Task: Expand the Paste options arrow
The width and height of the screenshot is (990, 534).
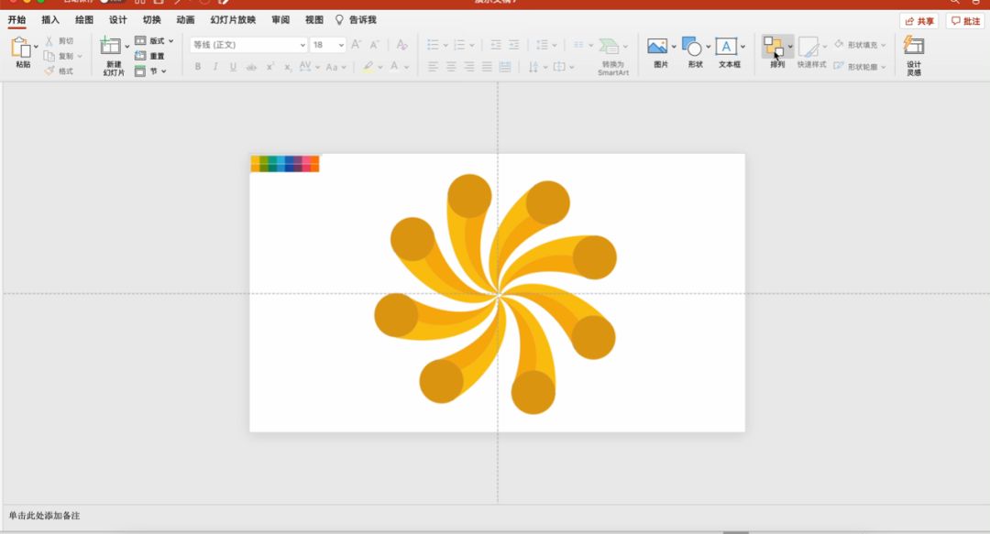Action: (36, 47)
